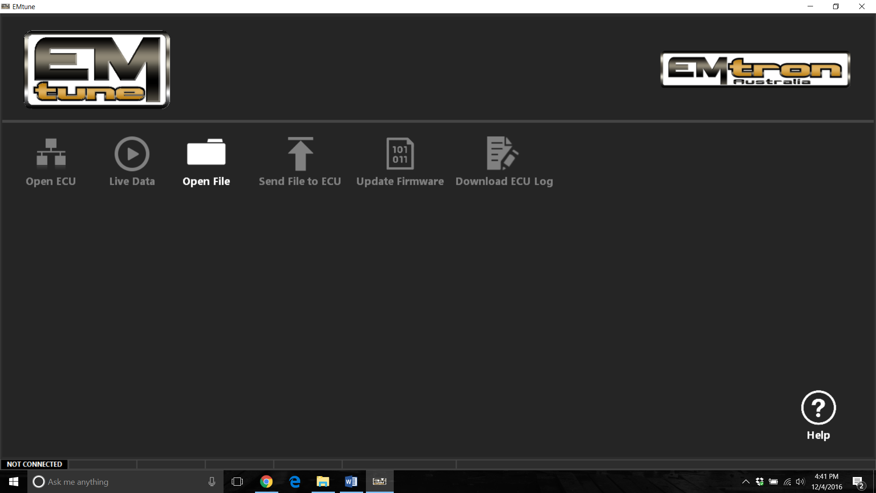
Task: Start Live Data with the play icon
Action: tap(132, 154)
